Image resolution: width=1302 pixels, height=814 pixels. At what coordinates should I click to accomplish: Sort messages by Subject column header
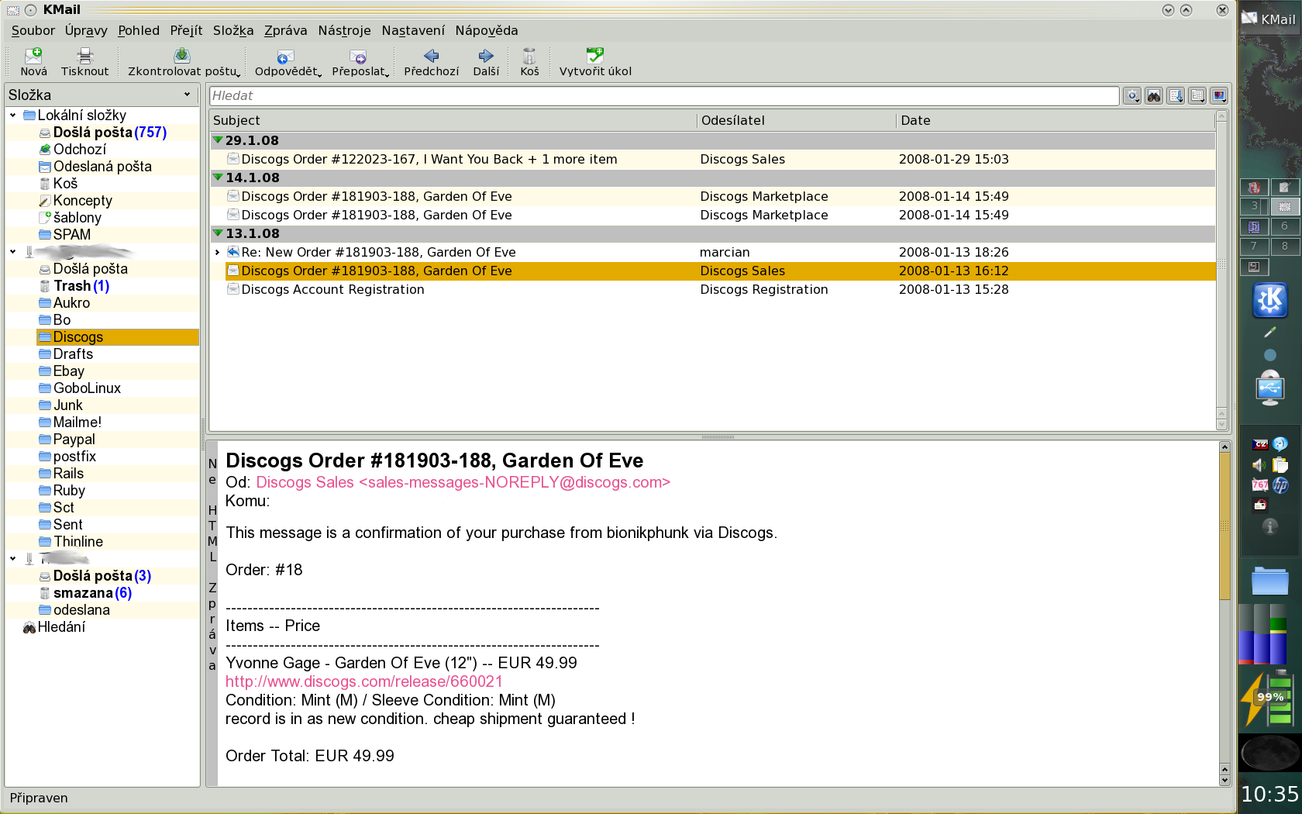click(453, 120)
